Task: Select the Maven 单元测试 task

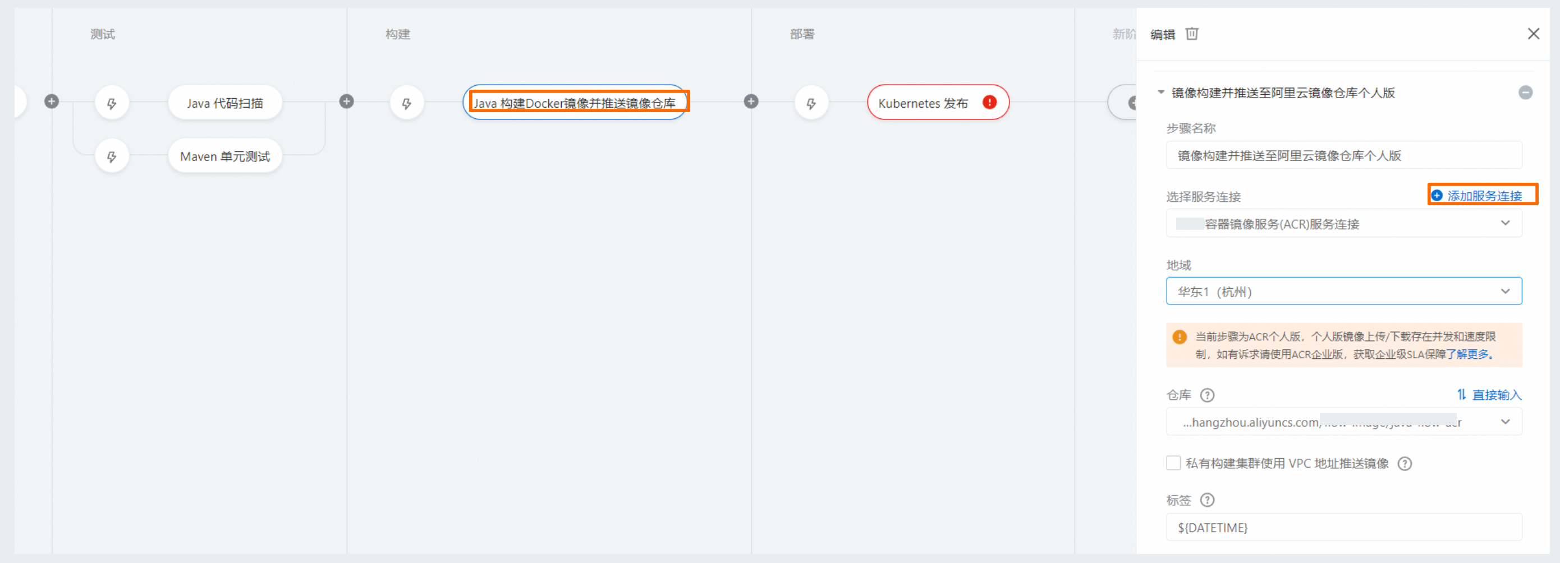Action: 224,156
